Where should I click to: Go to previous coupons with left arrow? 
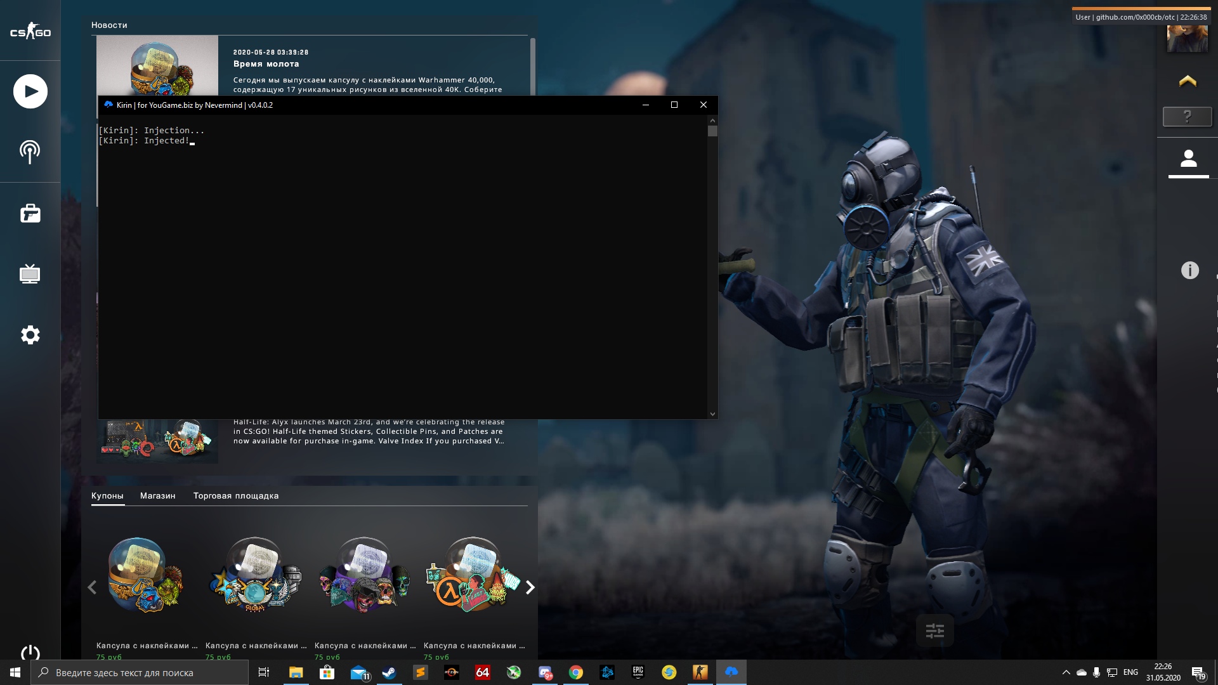click(x=92, y=587)
